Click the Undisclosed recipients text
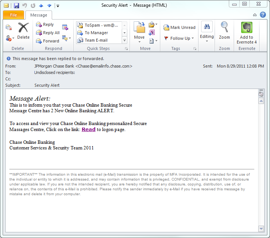This screenshot has height=238, width=270. pos(54,72)
